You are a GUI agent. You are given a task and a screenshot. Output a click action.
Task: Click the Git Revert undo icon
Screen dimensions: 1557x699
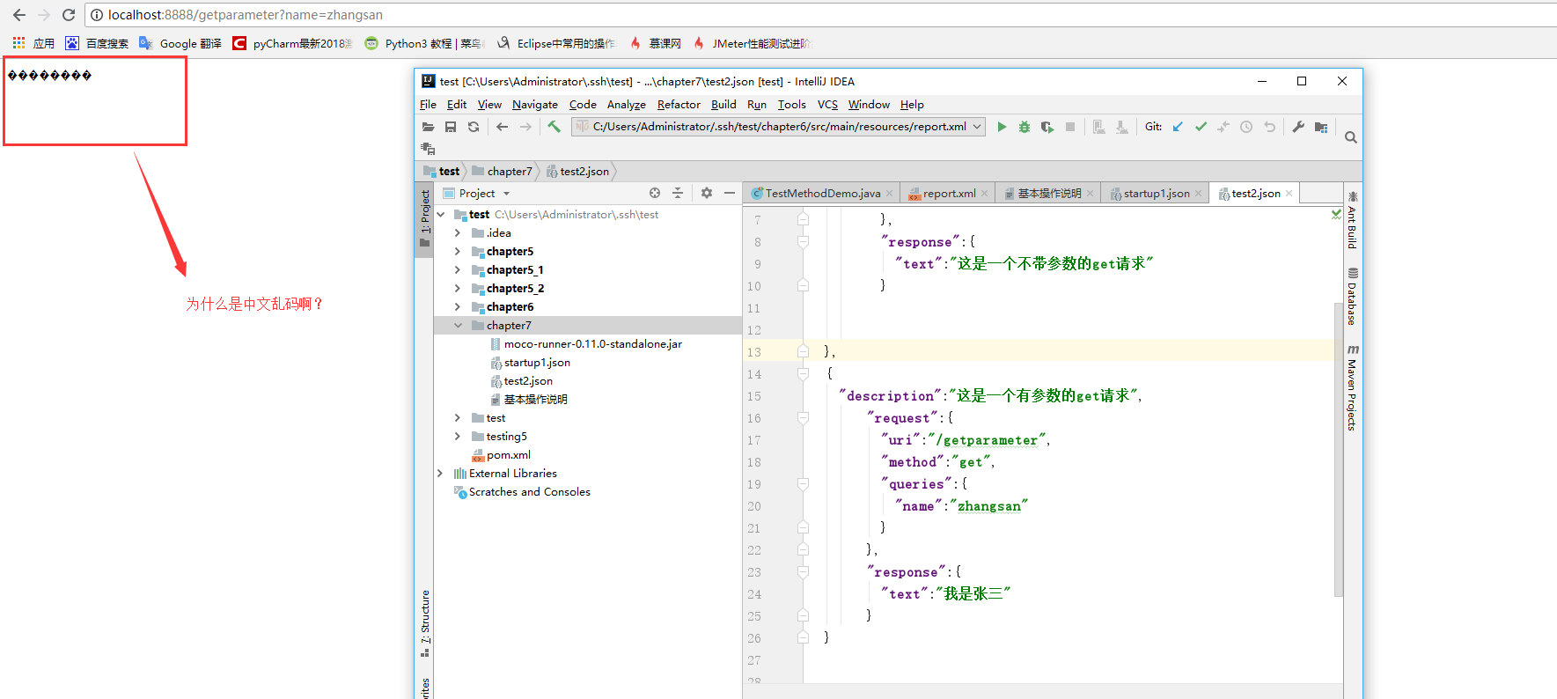point(1269,127)
